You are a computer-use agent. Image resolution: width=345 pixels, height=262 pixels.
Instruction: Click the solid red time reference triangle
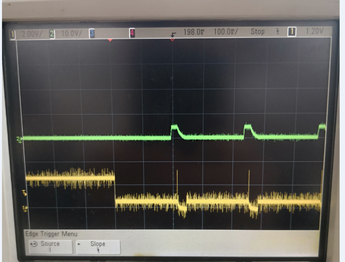coord(110,40)
